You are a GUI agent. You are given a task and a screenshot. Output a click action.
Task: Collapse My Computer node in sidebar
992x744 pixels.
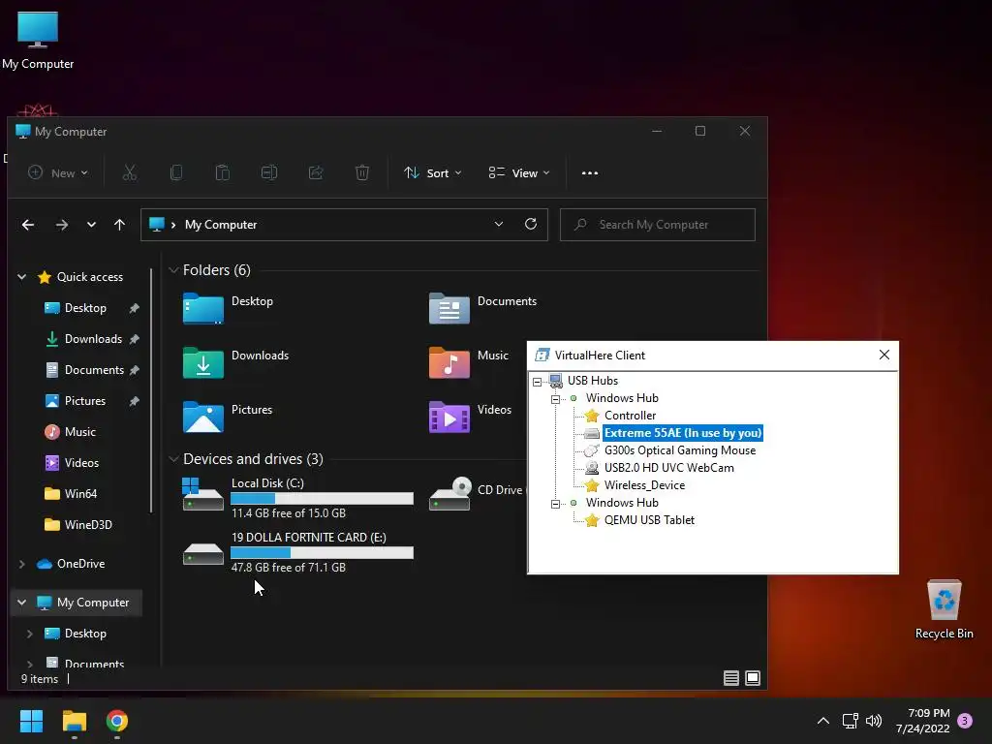point(21,603)
